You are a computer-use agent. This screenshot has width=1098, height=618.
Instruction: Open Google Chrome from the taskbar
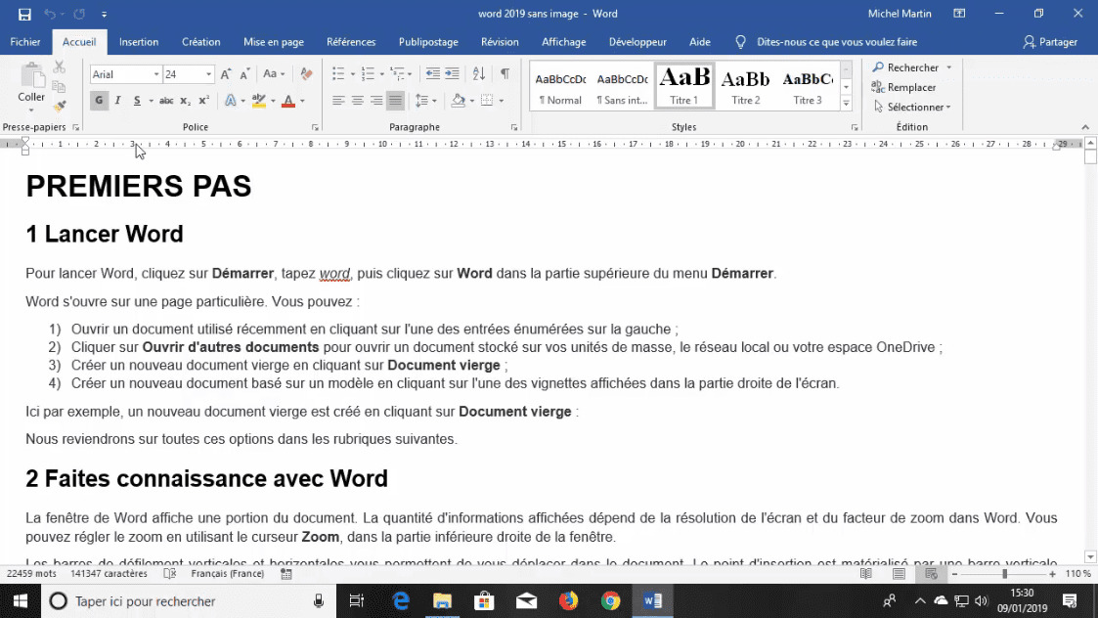pyautogui.click(x=610, y=601)
